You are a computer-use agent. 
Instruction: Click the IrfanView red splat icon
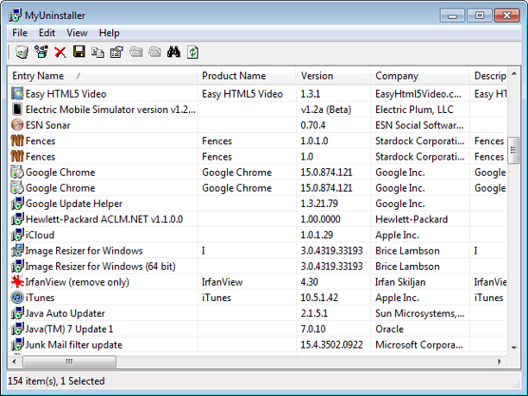point(17,282)
